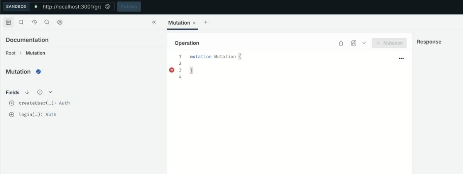
Task: Open Auth type of createUser
Action: pyautogui.click(x=64, y=103)
